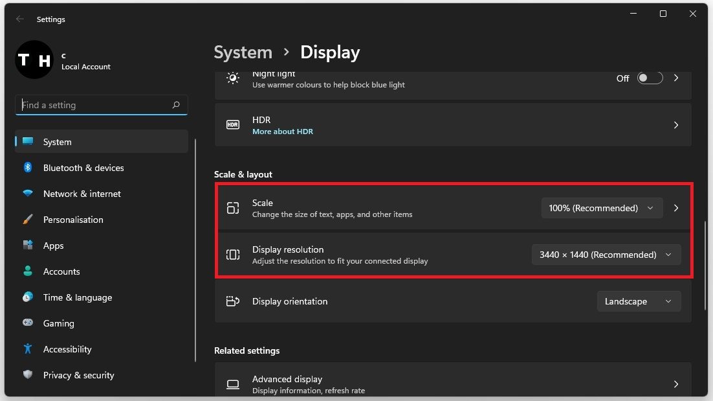Open the Display resolution dropdown
713x401 pixels.
pos(606,255)
